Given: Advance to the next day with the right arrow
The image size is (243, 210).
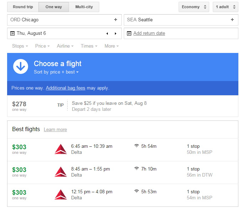Looking at the screenshot, I should click(x=116, y=34).
